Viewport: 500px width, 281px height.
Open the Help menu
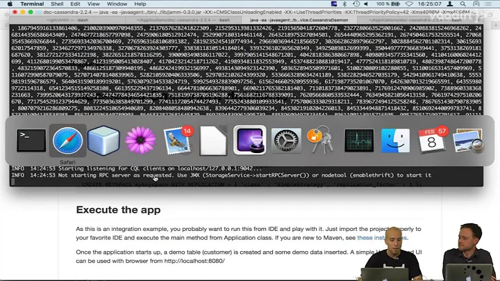[x=140, y=4]
